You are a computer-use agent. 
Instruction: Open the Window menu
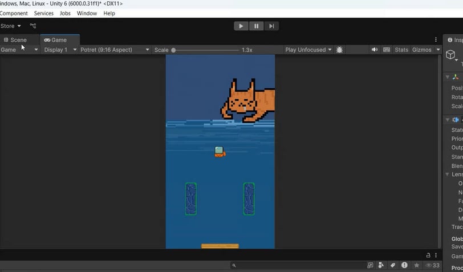click(x=87, y=13)
